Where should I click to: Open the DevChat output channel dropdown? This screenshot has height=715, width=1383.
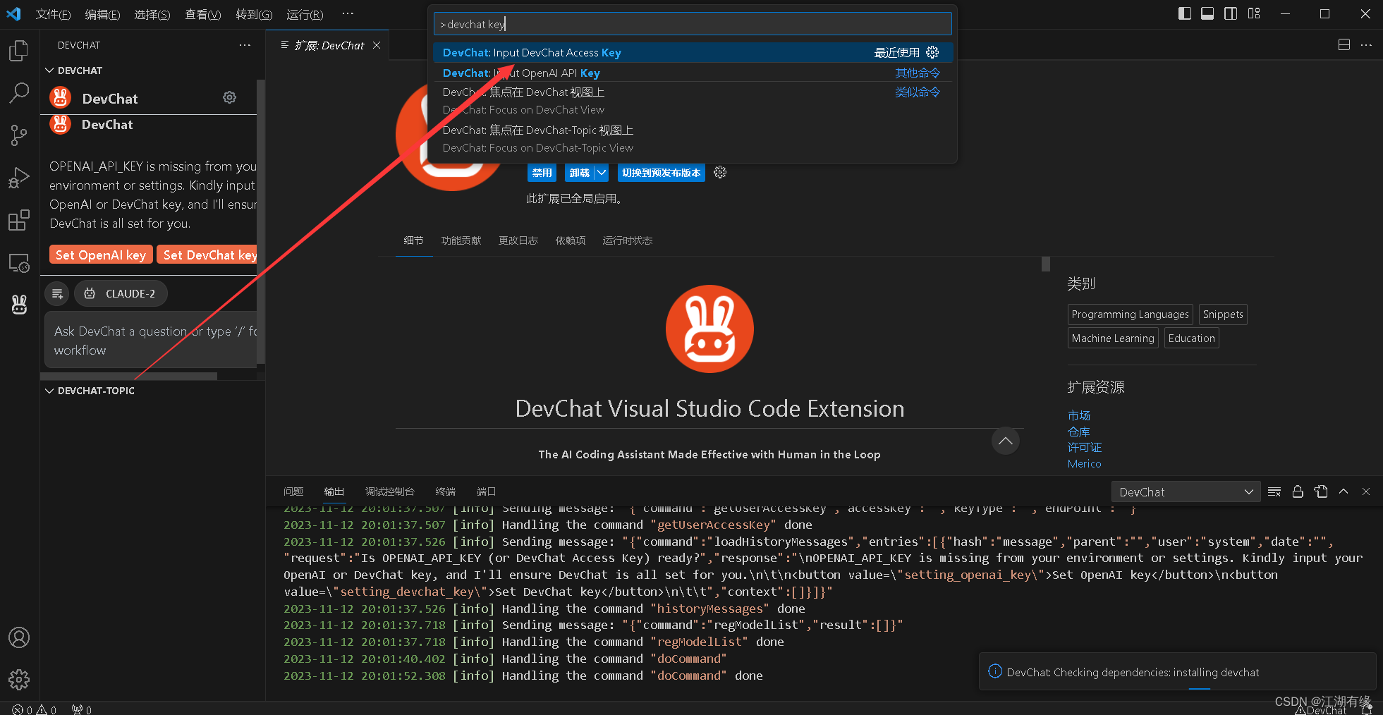(1186, 492)
